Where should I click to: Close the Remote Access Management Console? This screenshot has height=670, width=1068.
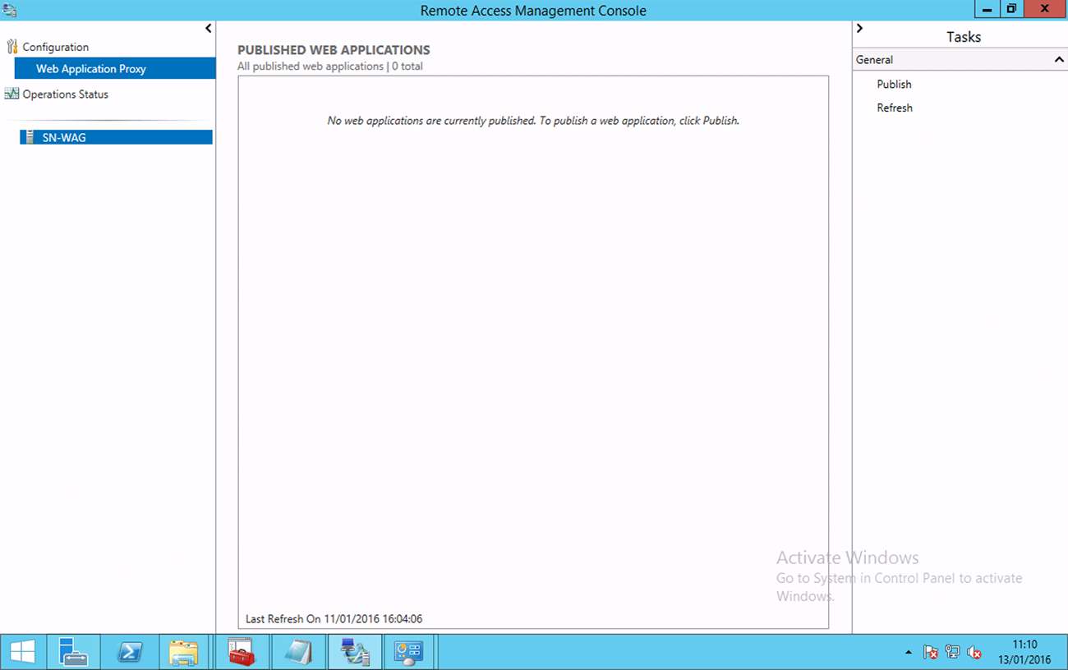[x=1045, y=9]
